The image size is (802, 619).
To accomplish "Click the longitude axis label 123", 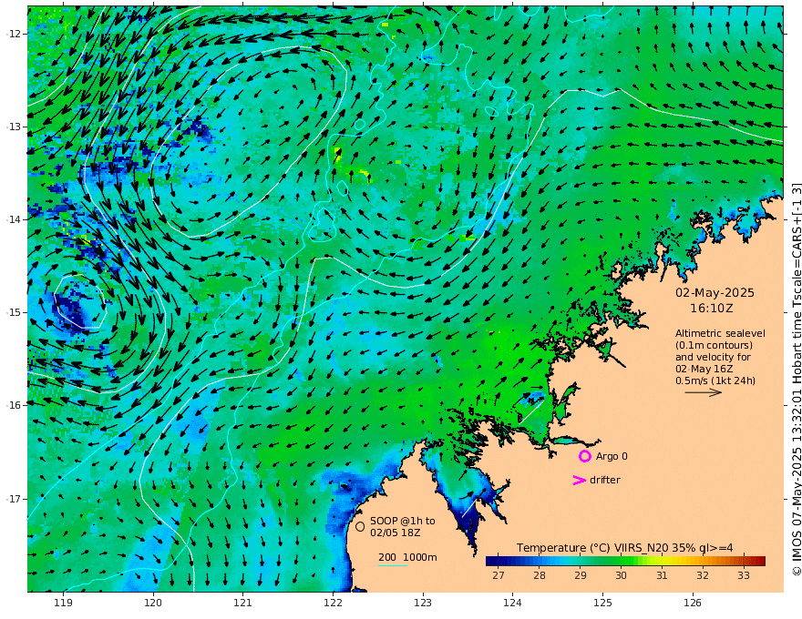I will coord(423,603).
